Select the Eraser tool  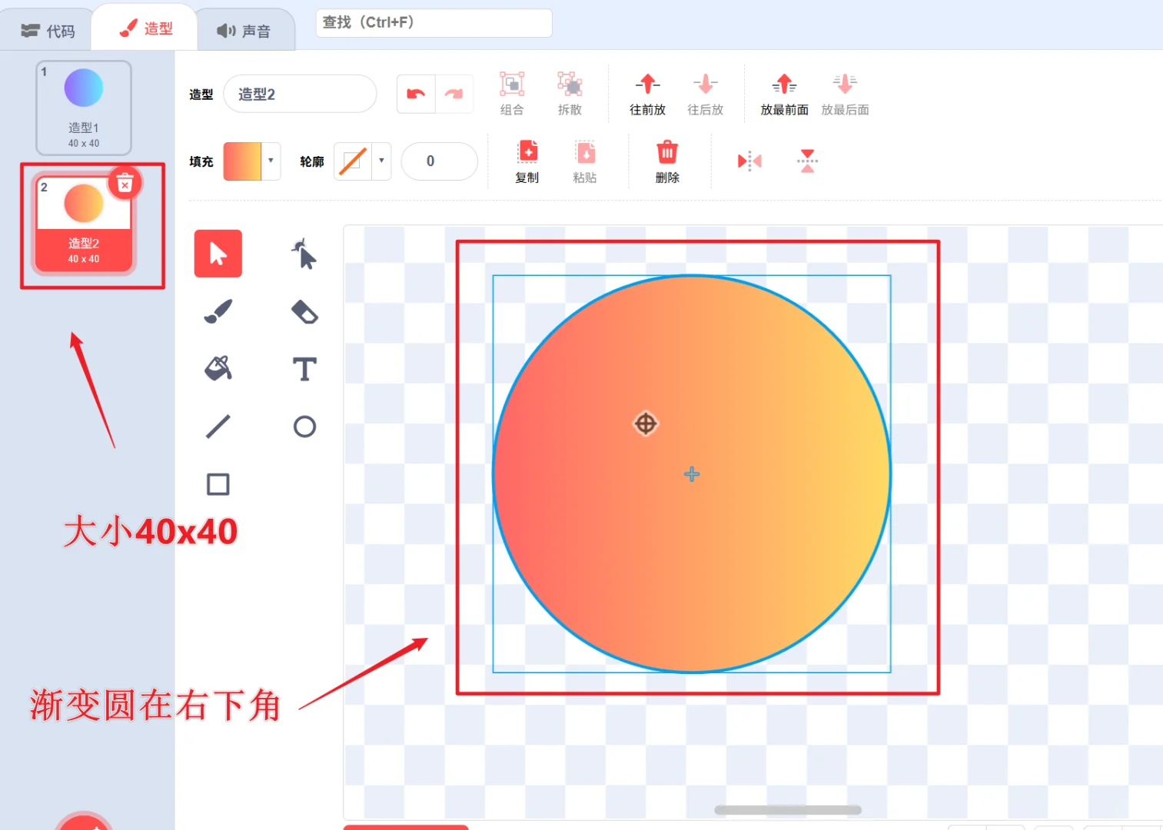[x=304, y=311]
